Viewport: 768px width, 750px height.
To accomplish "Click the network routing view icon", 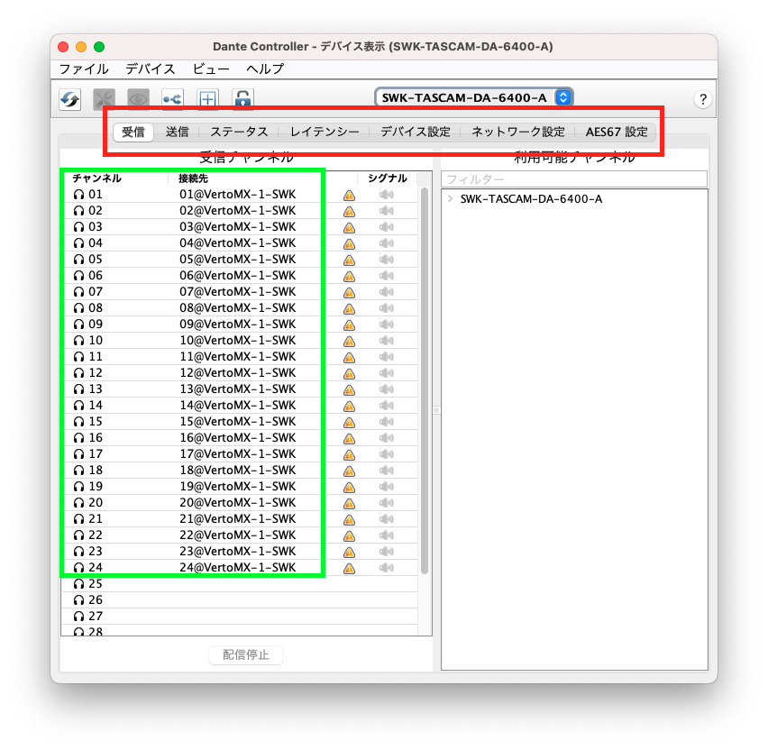I will [172, 99].
